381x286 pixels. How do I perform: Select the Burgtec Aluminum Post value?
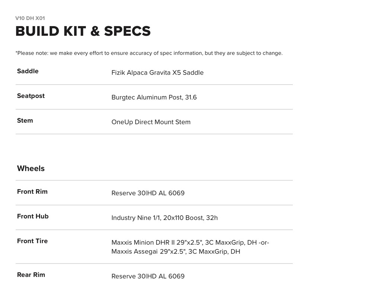147,97
